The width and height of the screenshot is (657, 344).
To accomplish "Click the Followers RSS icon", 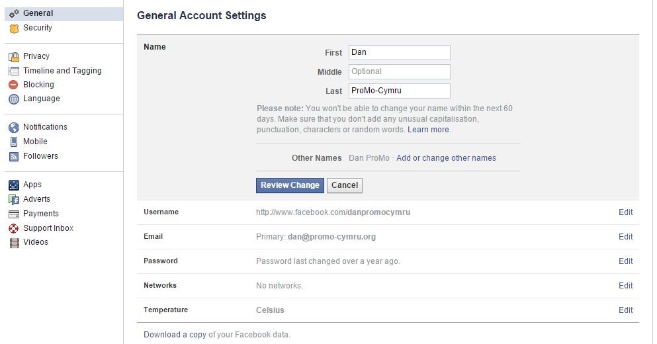I will (x=14, y=156).
